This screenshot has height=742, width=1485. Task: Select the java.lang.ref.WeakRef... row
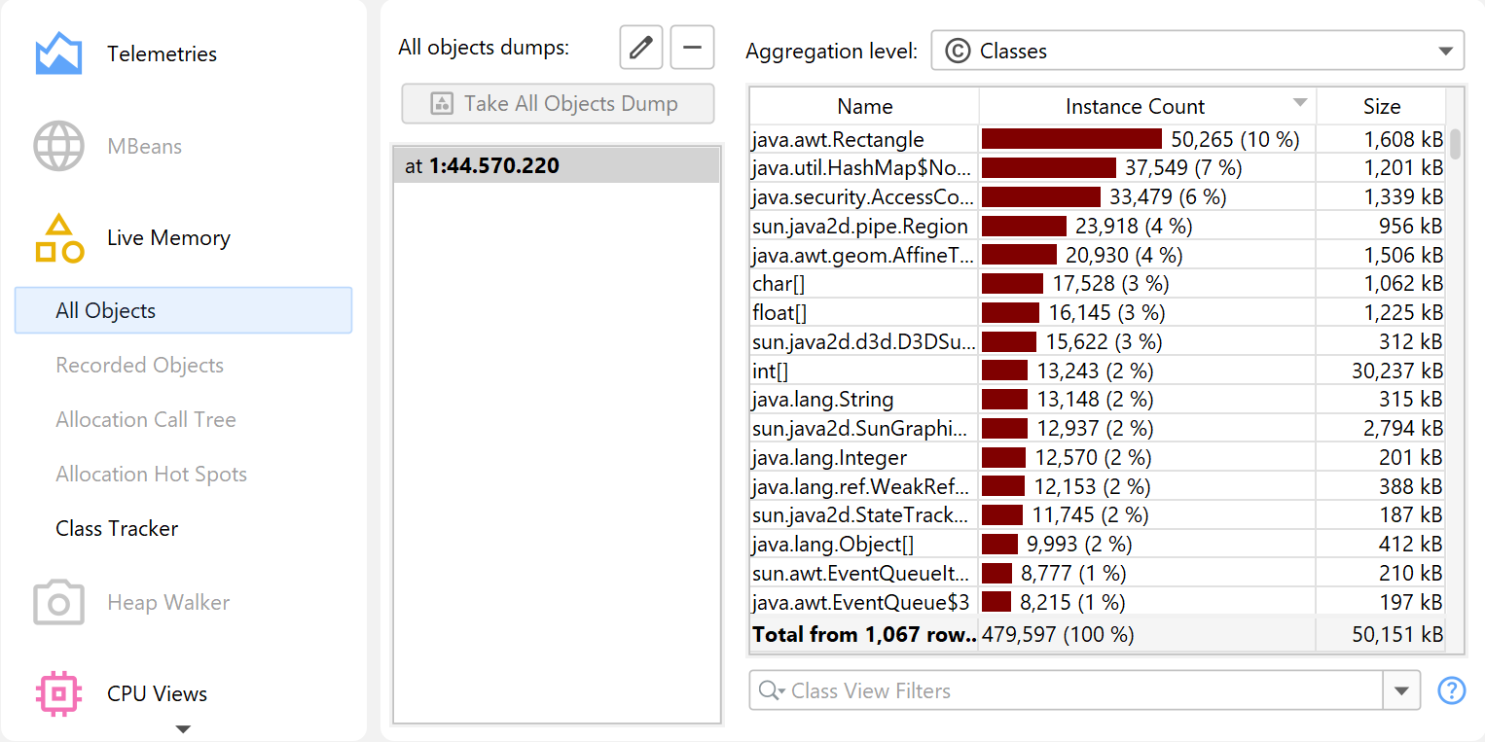click(x=1098, y=486)
